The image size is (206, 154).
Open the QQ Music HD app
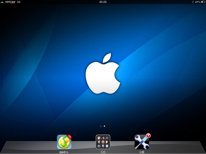(x=64, y=142)
